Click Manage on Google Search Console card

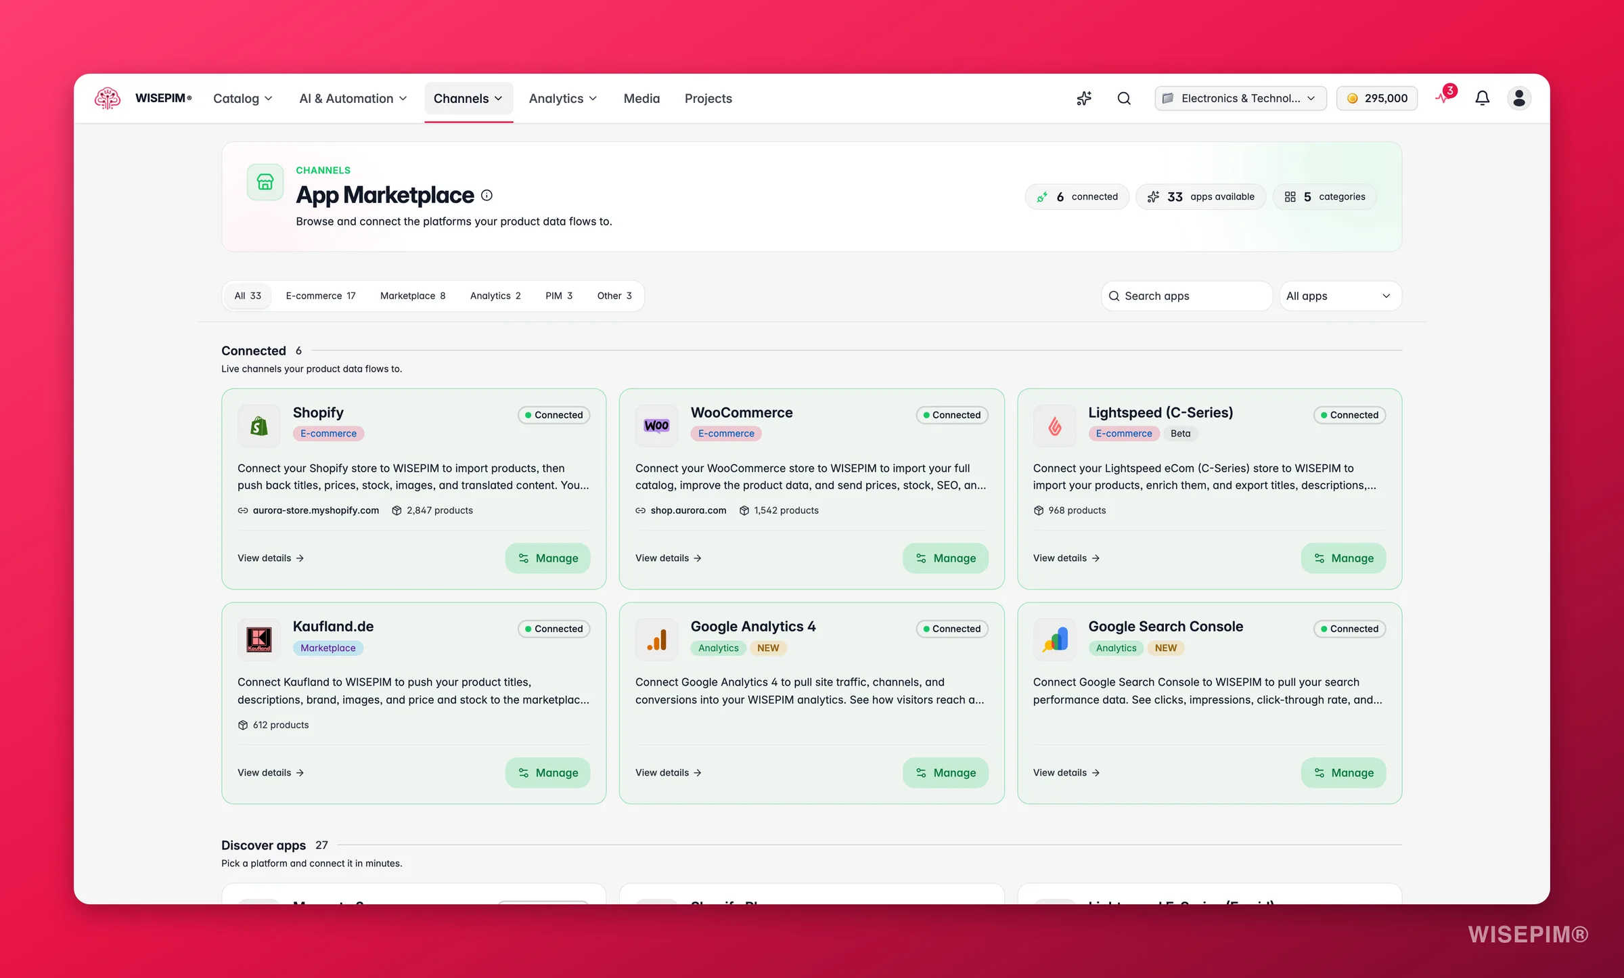[1343, 773]
